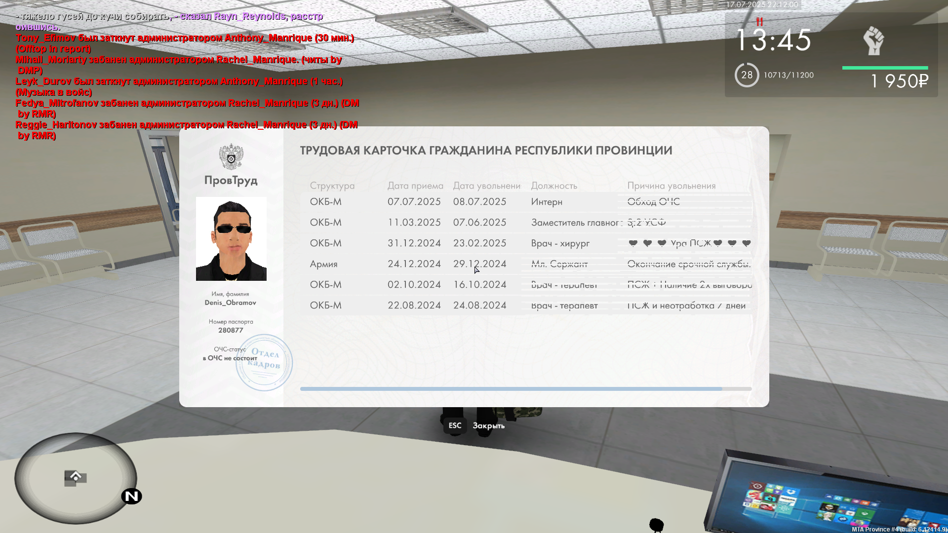Click the 13:45 game clock
The image size is (948, 533).
[x=773, y=40]
